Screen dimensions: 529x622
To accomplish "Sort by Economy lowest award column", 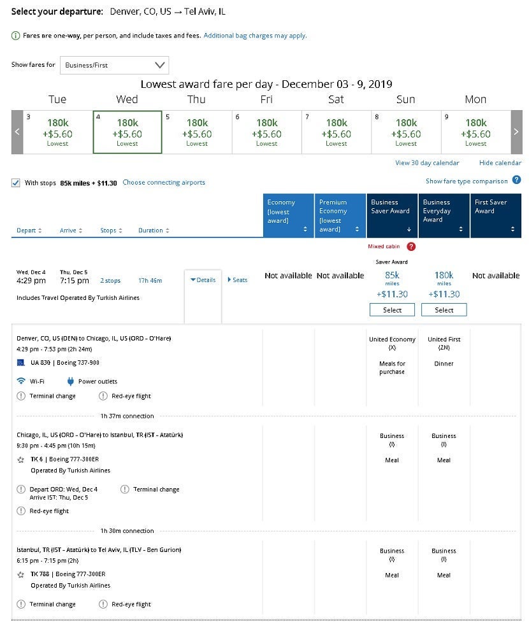I will [288, 216].
